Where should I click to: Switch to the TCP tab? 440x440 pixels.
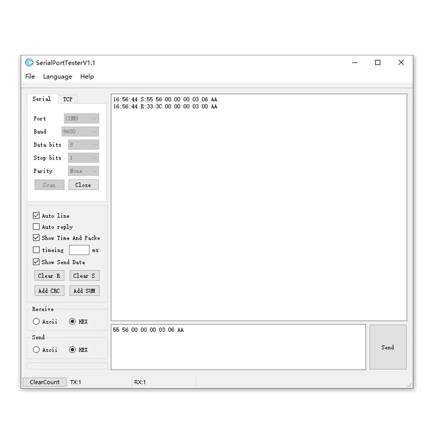tap(67, 99)
